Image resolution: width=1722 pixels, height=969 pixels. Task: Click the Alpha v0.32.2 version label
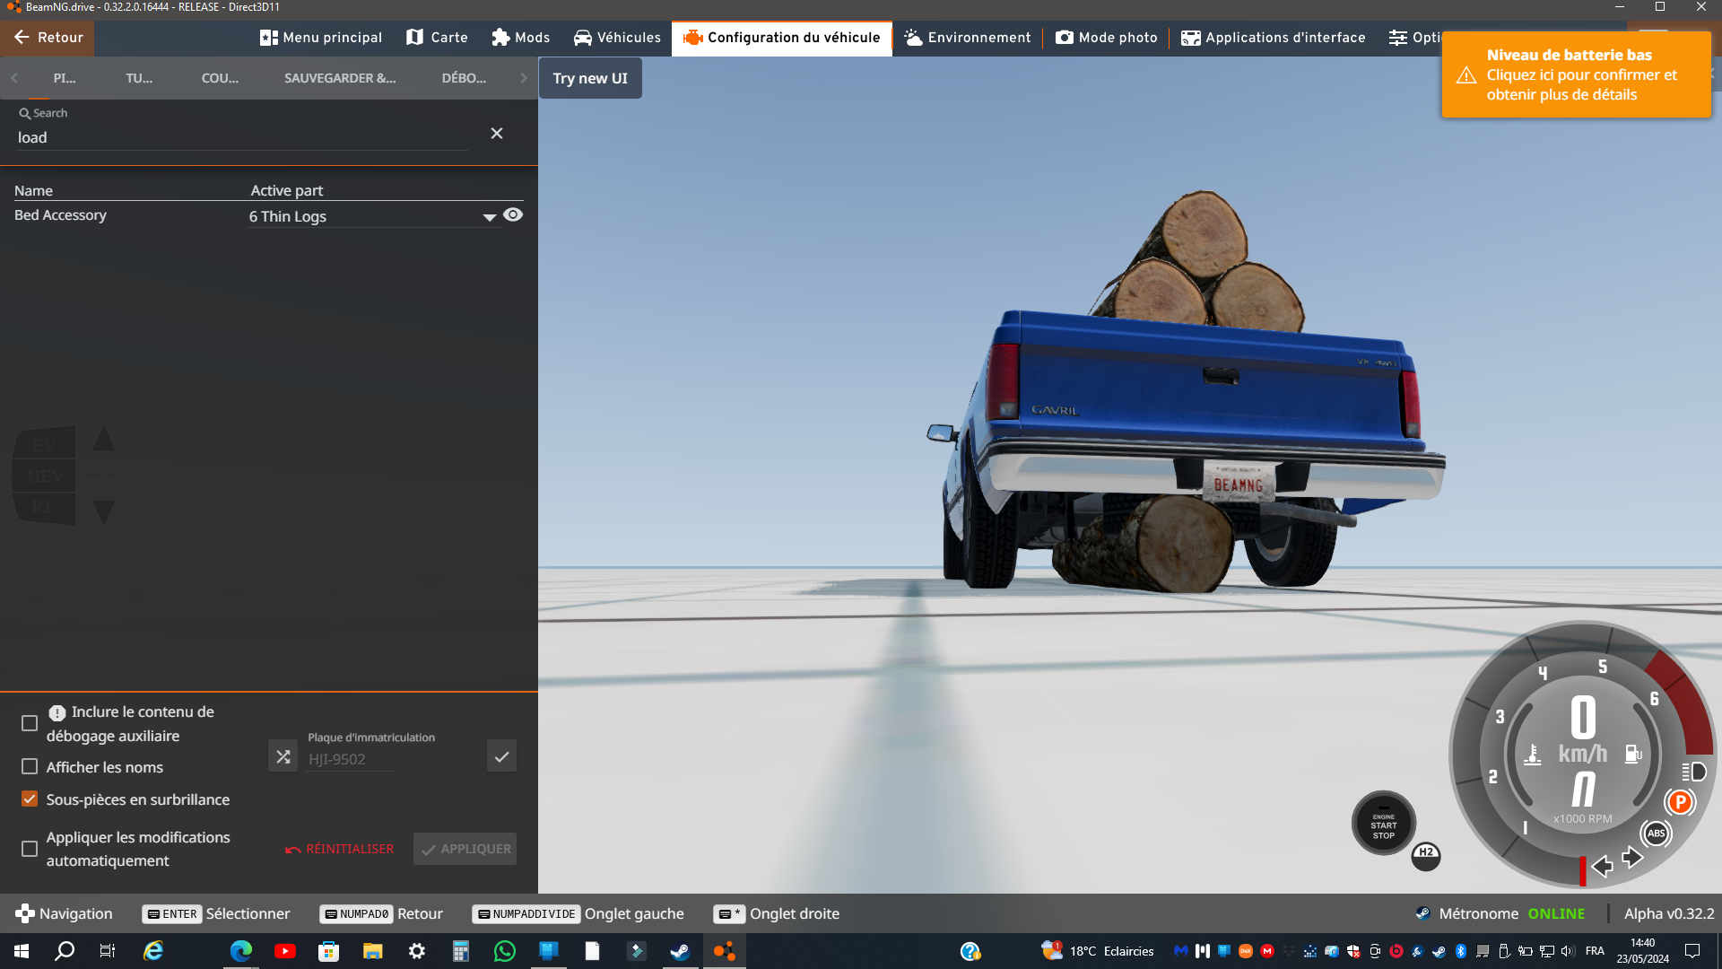click(x=1669, y=913)
